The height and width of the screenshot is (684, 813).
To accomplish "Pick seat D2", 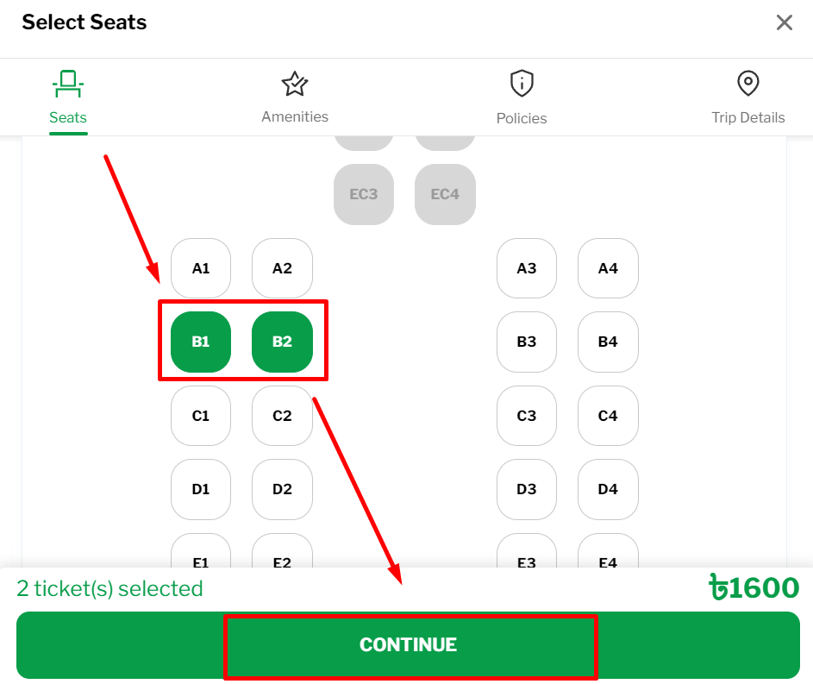I will coord(282,489).
